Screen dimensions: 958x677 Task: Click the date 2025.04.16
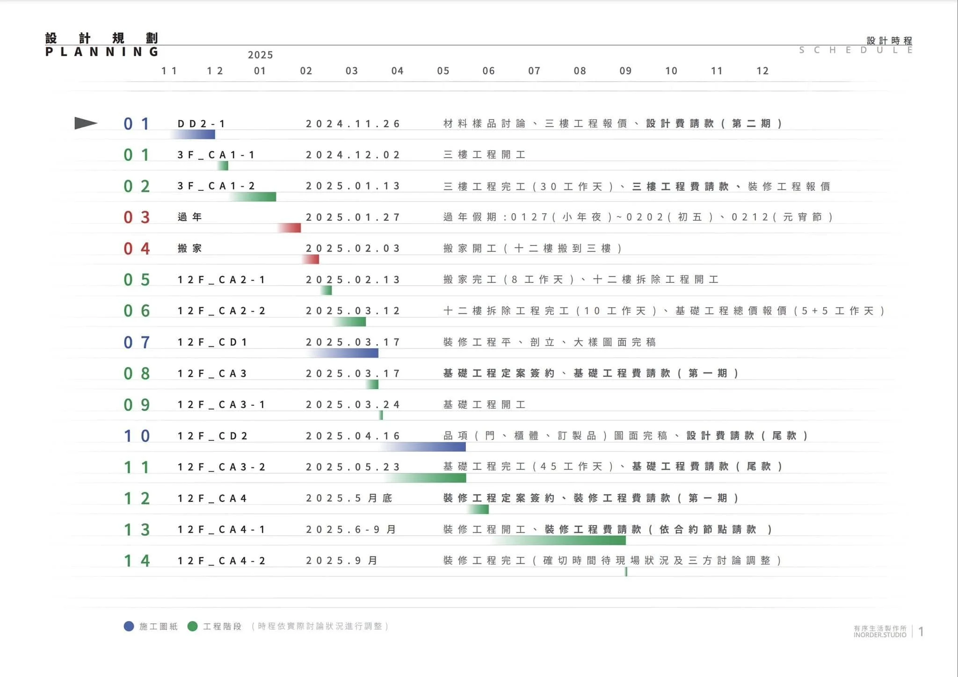353,436
